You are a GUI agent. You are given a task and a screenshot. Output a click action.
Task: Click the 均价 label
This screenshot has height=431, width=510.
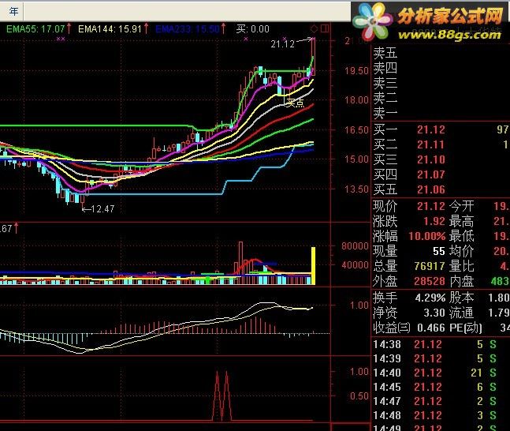tap(462, 251)
